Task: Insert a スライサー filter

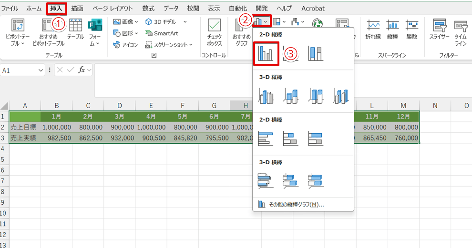Action: pos(439,32)
